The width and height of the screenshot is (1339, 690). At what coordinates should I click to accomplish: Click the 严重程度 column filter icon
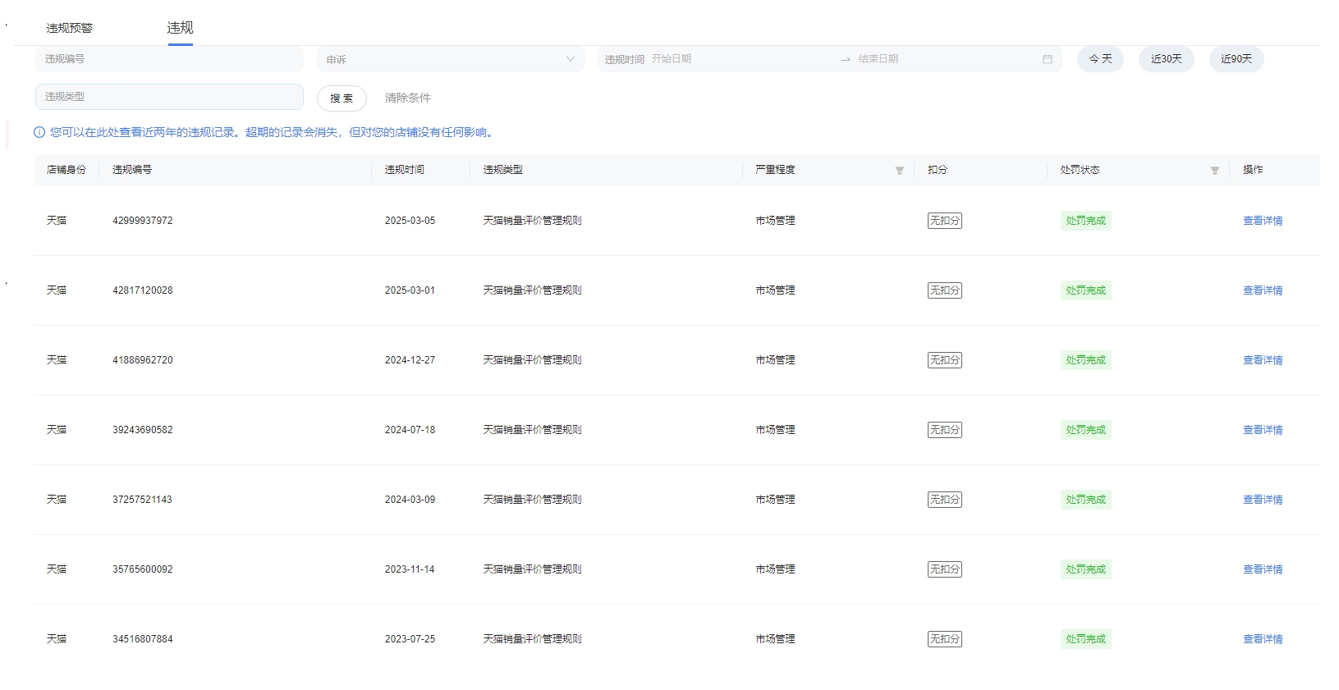click(899, 171)
